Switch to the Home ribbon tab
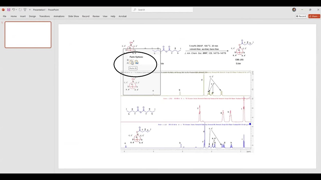 (x=14, y=16)
